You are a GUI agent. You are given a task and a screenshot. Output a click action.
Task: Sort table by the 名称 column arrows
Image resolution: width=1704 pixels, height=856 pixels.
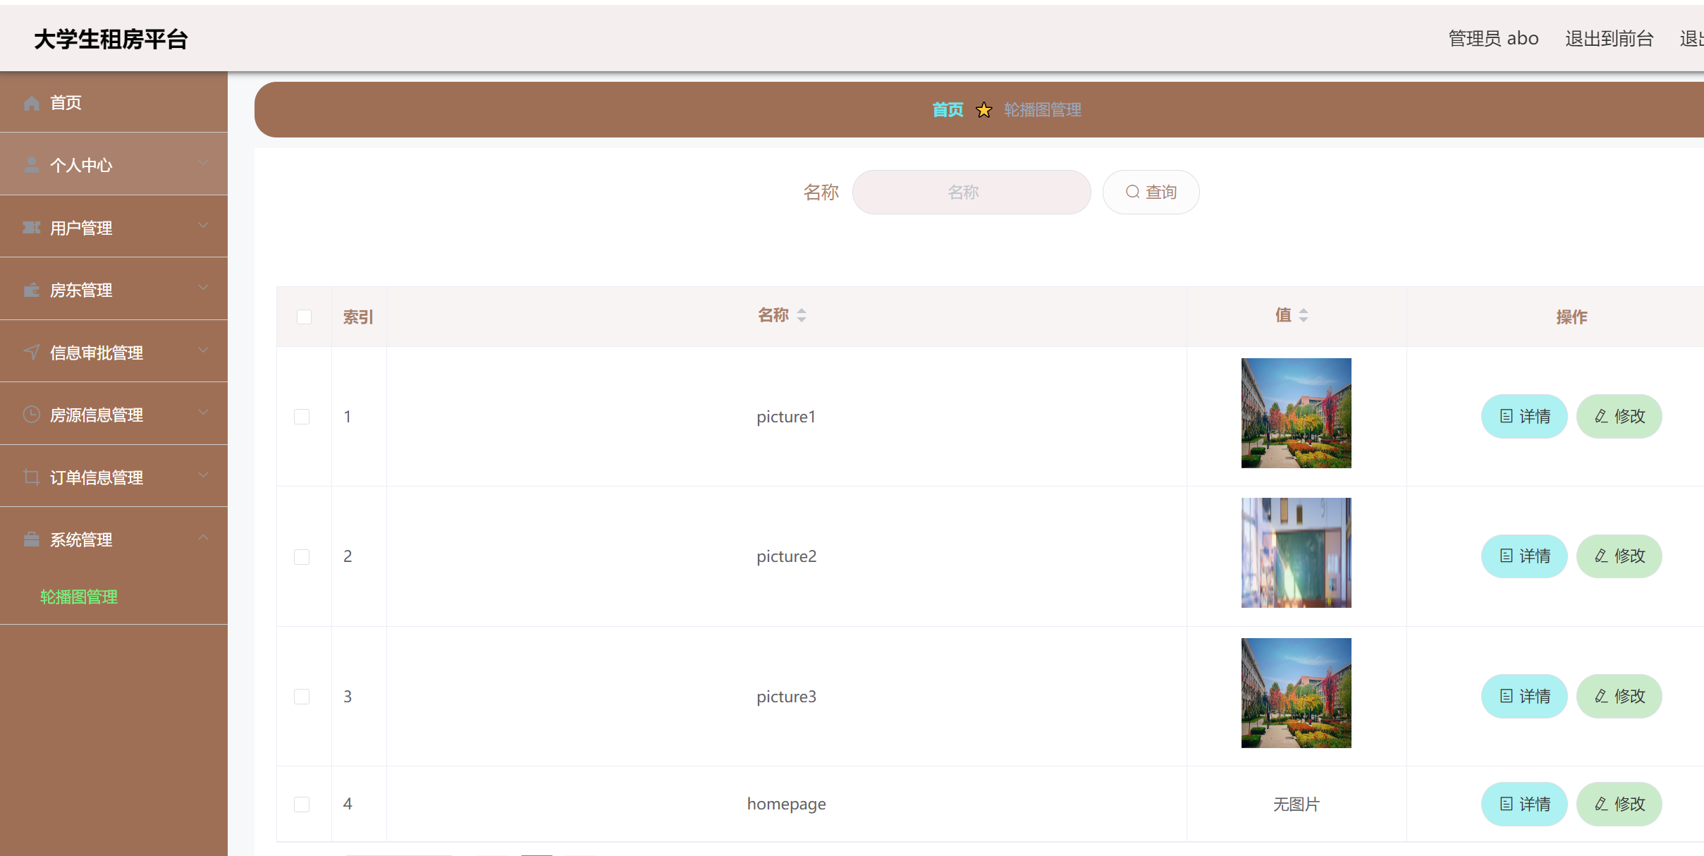point(802,315)
